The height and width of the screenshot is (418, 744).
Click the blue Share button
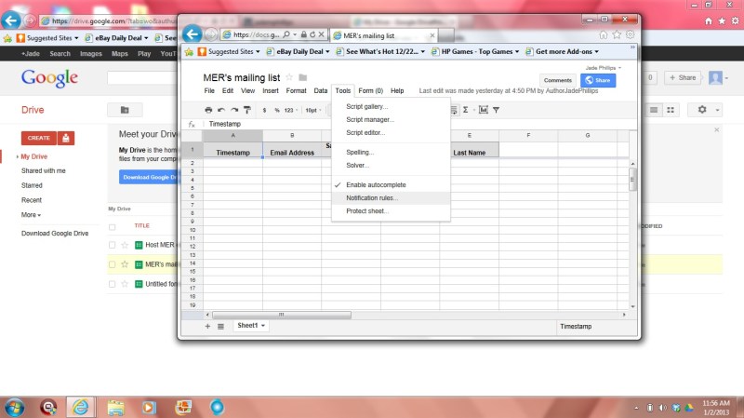click(598, 81)
